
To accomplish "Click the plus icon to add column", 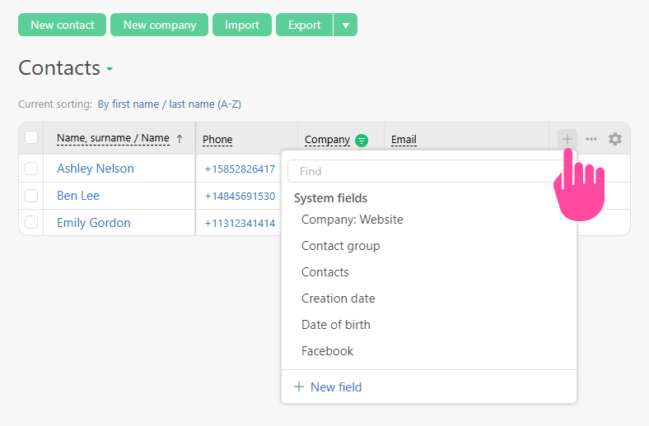I will tap(567, 139).
